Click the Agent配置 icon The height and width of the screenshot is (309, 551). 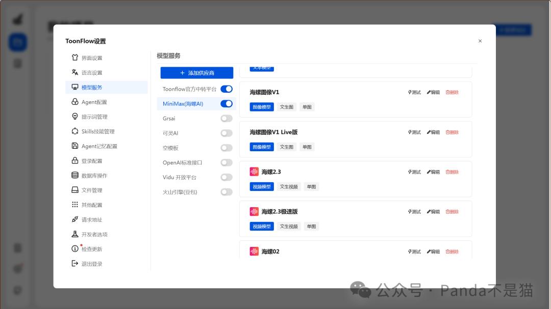click(75, 102)
